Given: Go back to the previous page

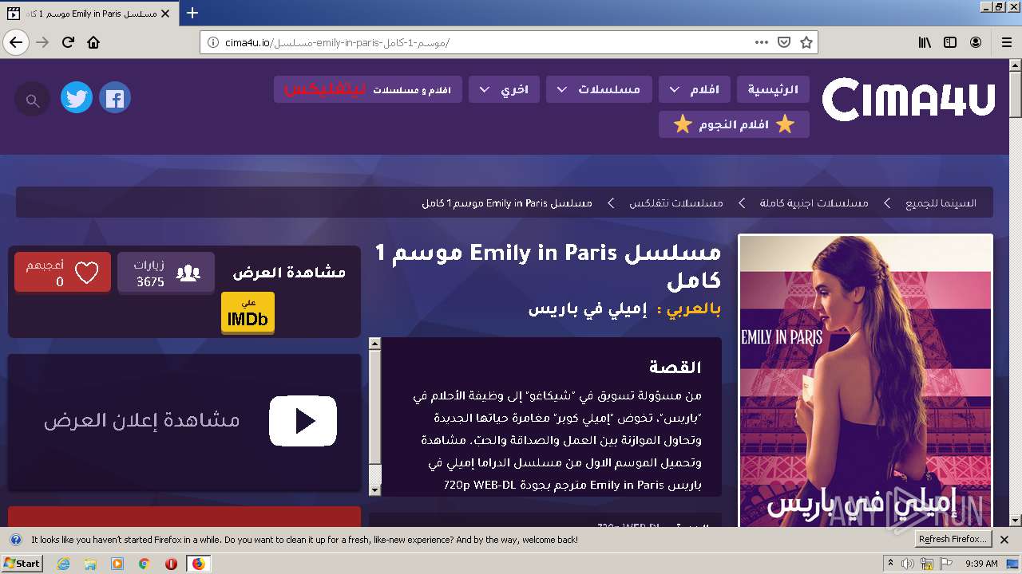Looking at the screenshot, I should click(16, 42).
